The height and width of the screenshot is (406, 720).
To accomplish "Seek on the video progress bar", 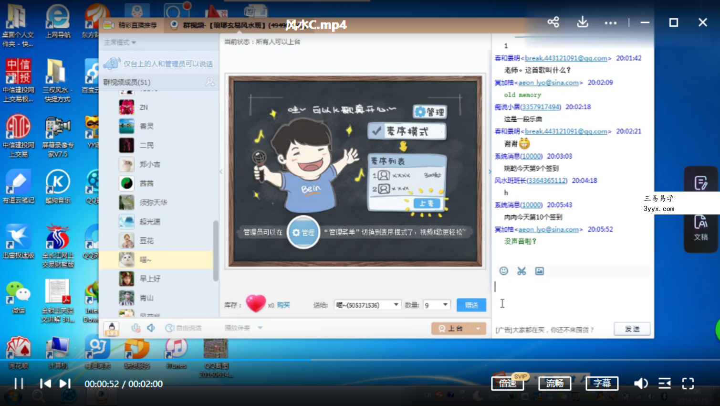I will [x=360, y=360].
